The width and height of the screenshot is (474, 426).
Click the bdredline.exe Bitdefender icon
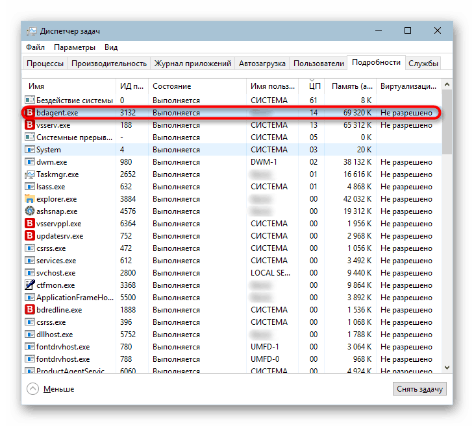pos(30,310)
